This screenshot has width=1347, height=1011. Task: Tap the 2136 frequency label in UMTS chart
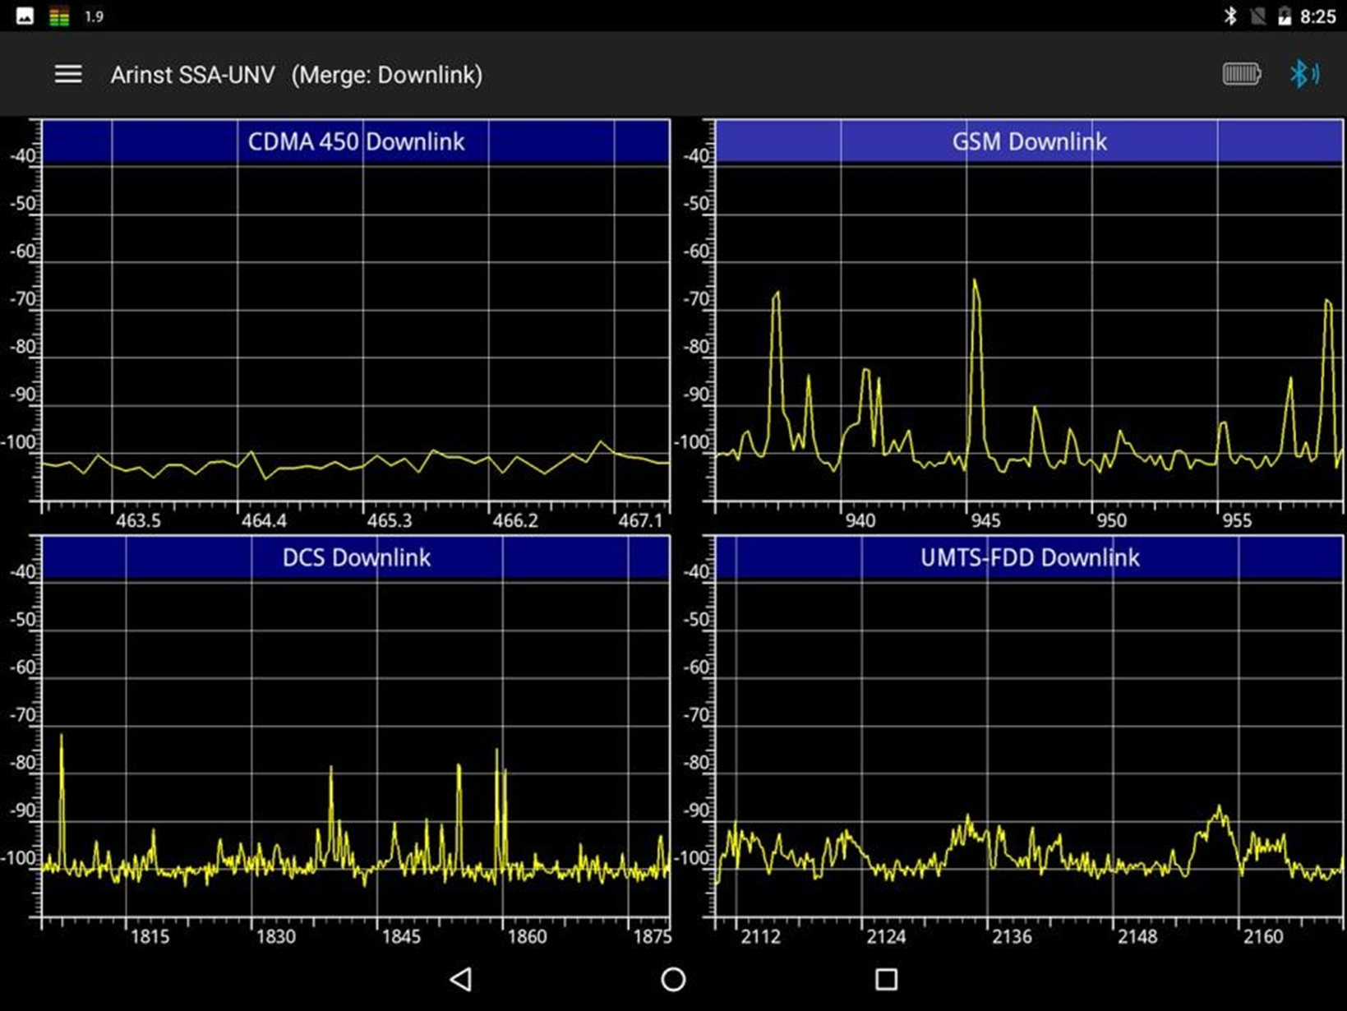(x=1011, y=936)
